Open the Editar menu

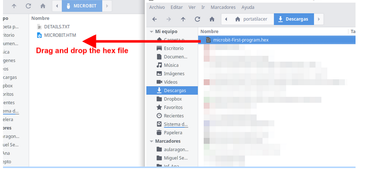[x=177, y=7]
